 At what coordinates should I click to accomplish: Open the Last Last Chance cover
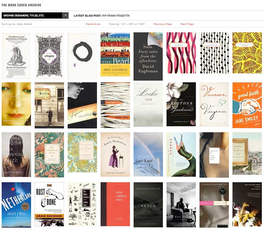click(148, 154)
